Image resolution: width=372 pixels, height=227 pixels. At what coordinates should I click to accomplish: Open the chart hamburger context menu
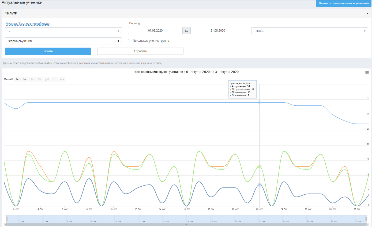367,73
